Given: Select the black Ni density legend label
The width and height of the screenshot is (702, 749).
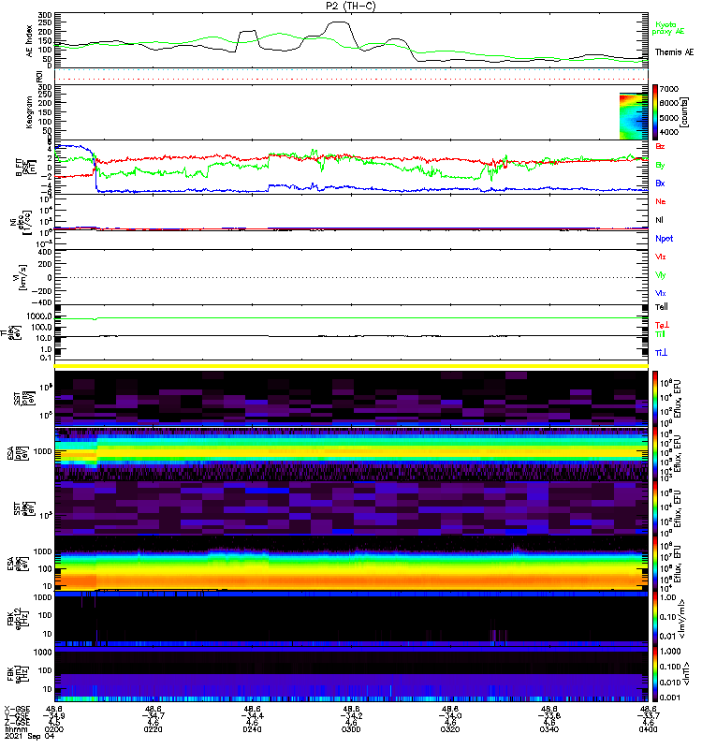Looking at the screenshot, I should [660, 220].
